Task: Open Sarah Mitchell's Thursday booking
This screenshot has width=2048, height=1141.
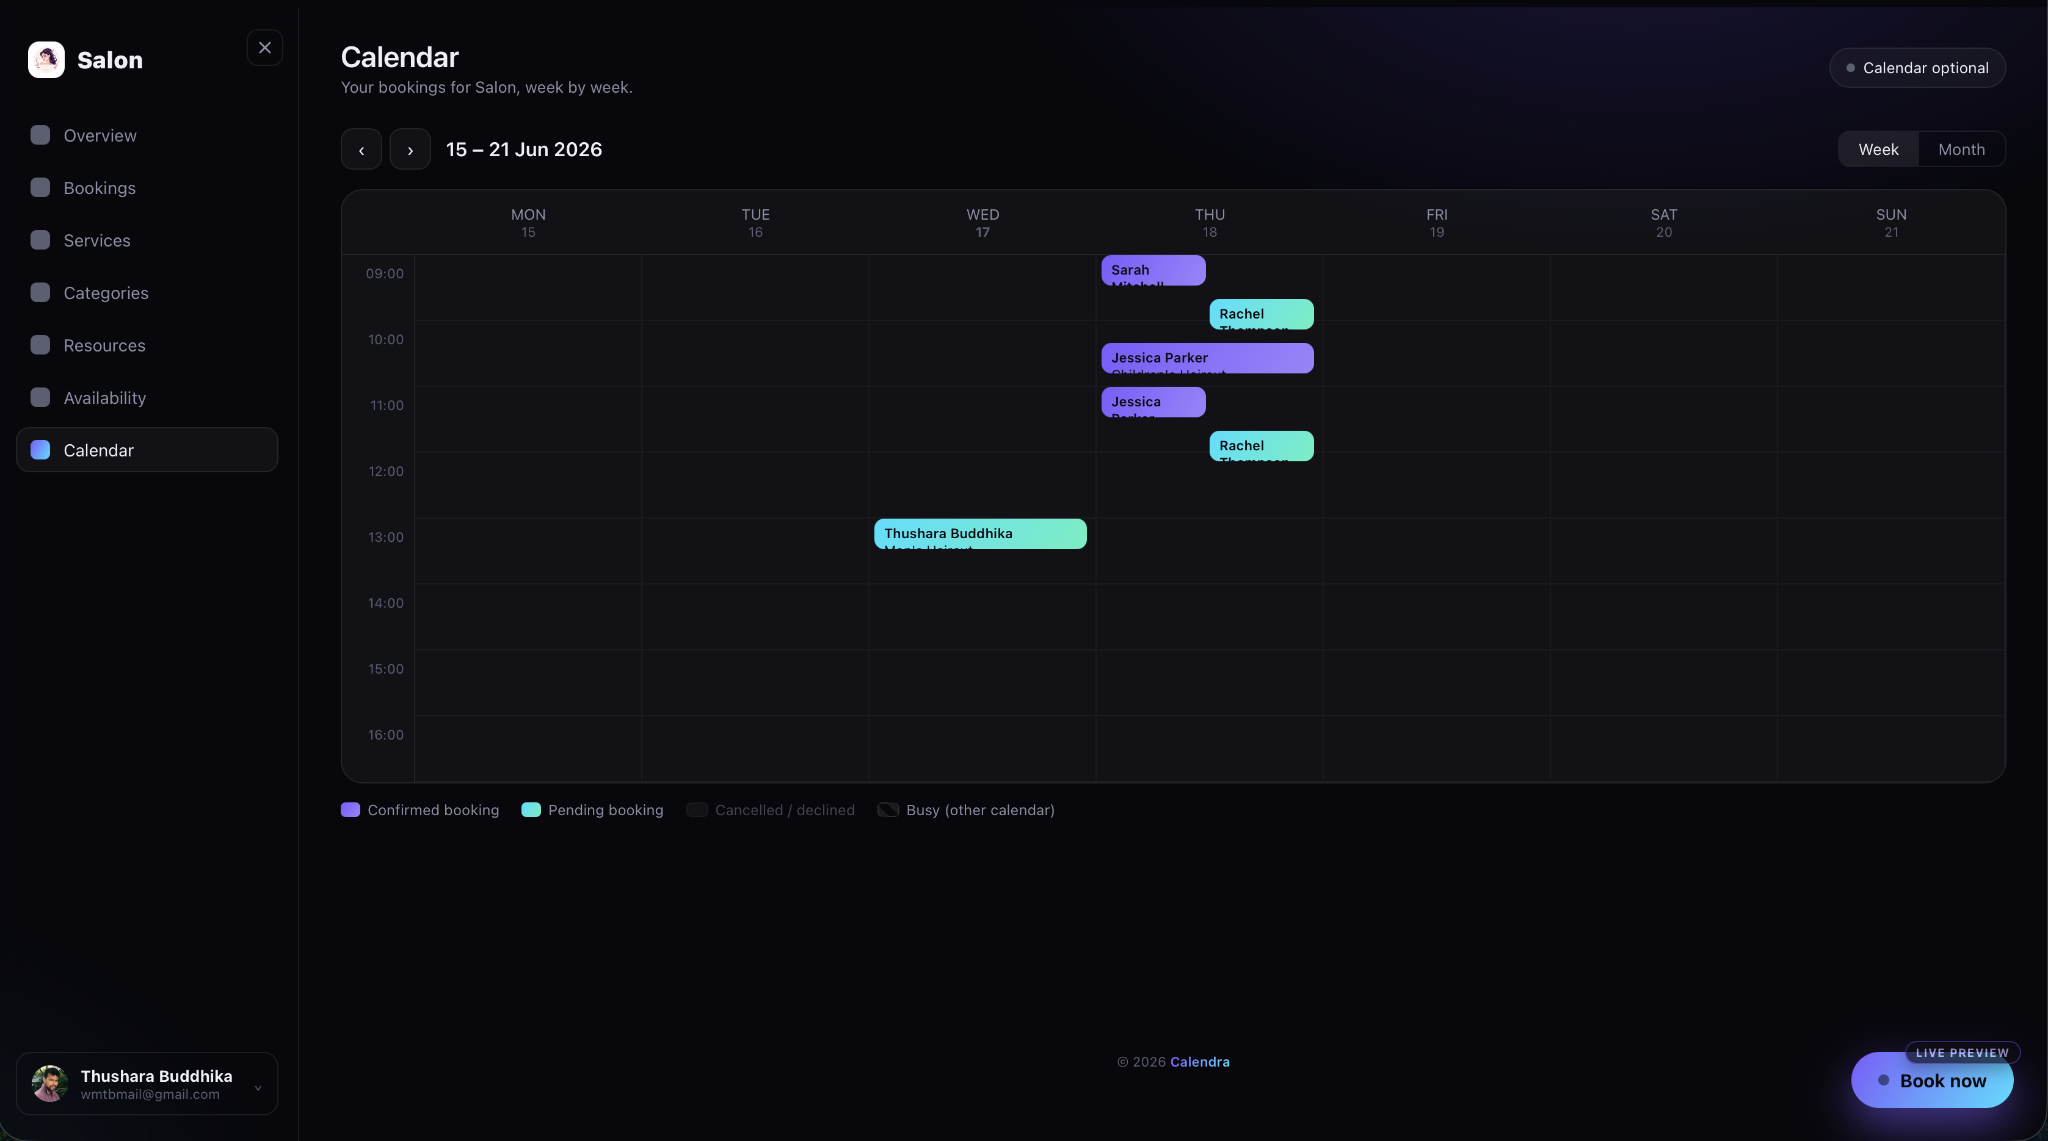Action: pyautogui.click(x=1153, y=270)
